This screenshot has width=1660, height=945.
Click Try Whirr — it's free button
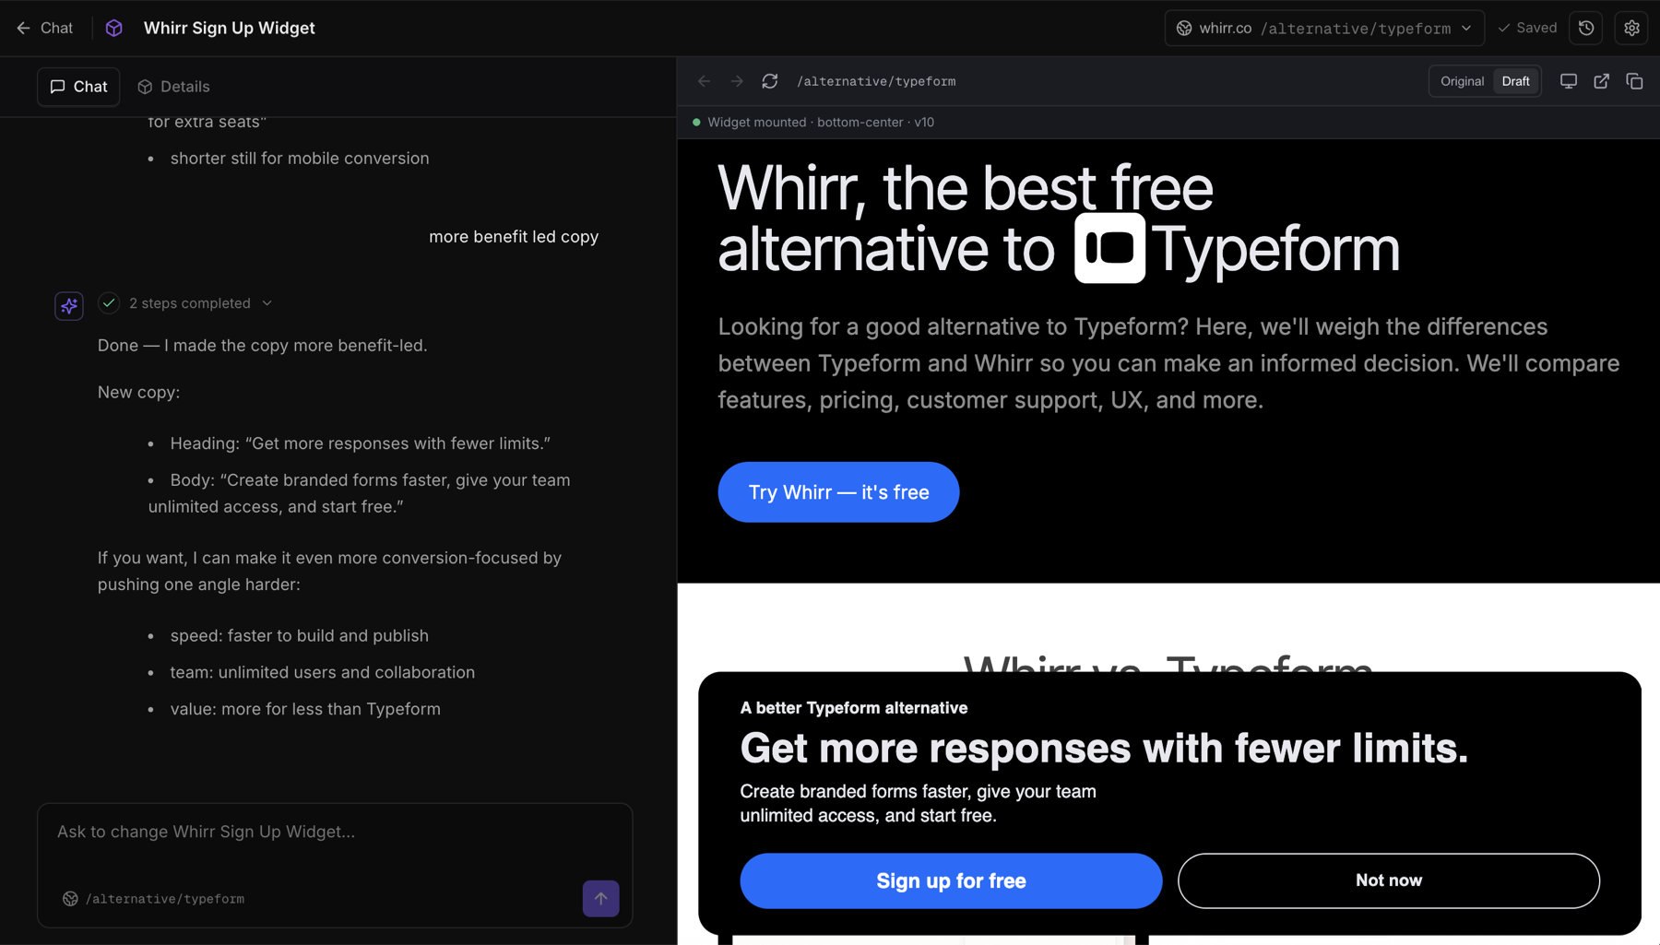pyautogui.click(x=838, y=492)
